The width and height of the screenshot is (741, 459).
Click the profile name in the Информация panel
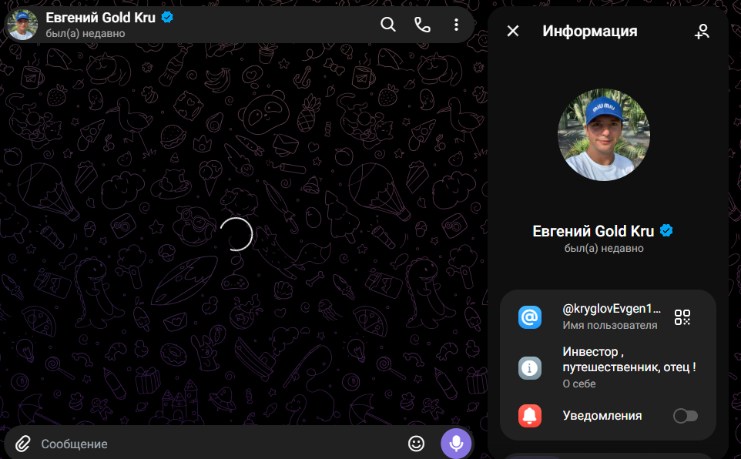(593, 231)
